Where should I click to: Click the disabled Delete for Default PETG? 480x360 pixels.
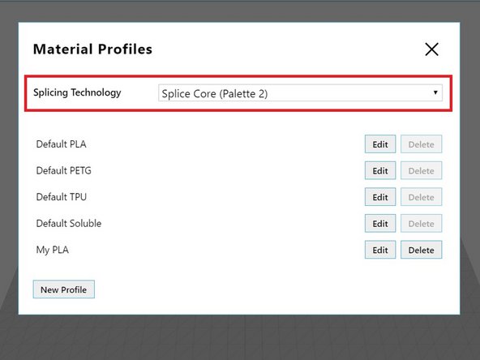(422, 170)
